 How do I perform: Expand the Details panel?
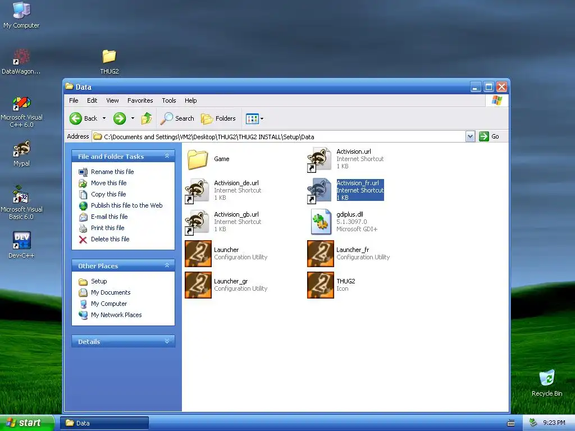click(167, 341)
